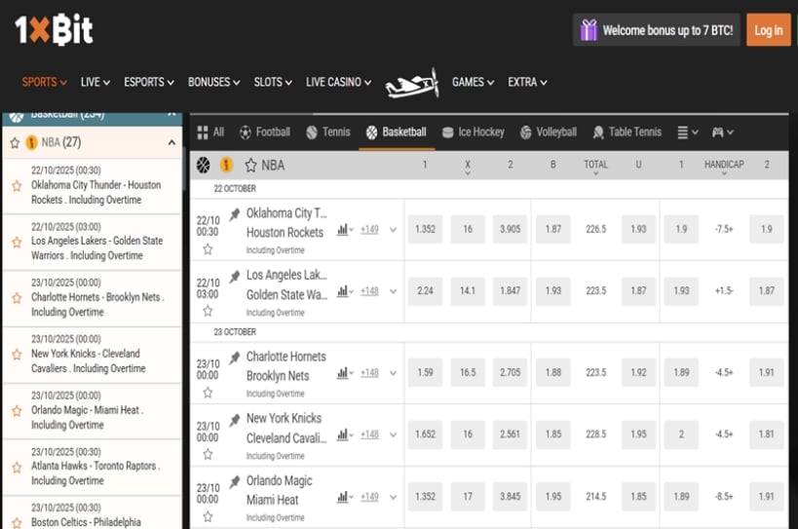The image size is (798, 529).
Task: Open the LIVE CASINO menu
Action: (338, 83)
